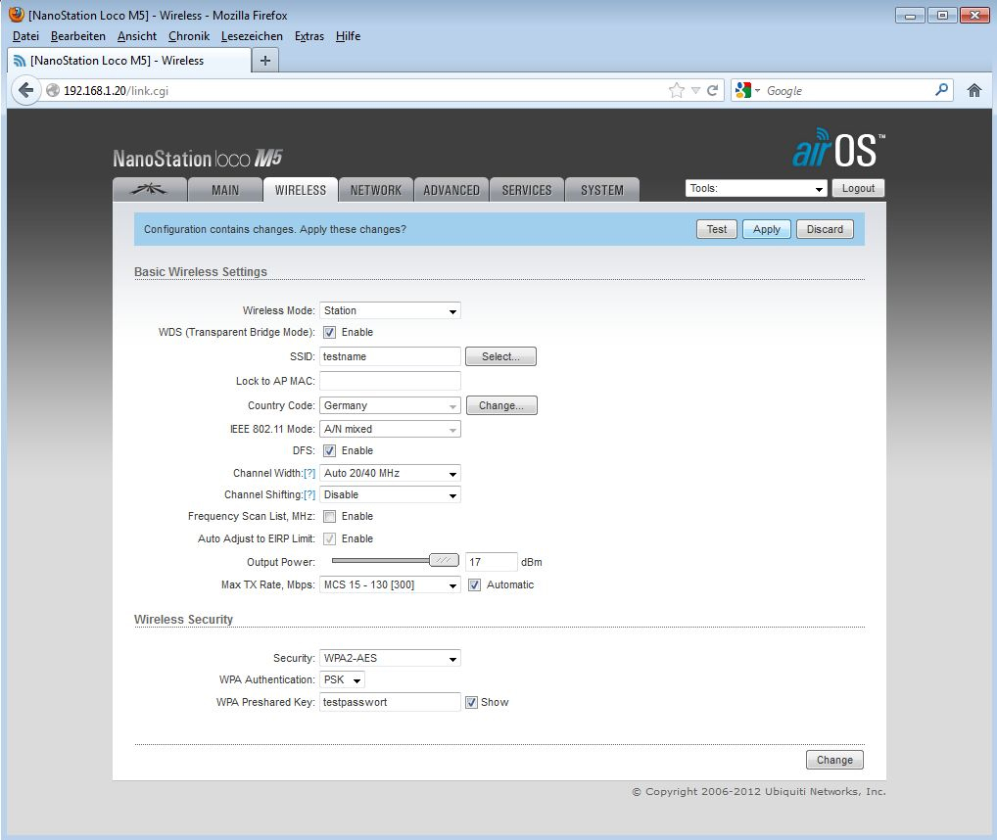This screenshot has width=997, height=840.
Task: Click the Firefox back arrow button
Action: point(25,90)
